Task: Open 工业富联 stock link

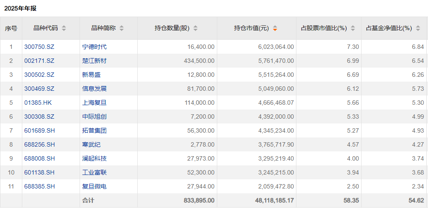Action: [94, 172]
